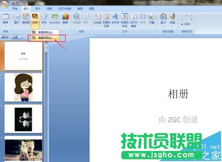Insert sound with the 声音 speaker icon
The image size is (222, 162).
point(172,17)
